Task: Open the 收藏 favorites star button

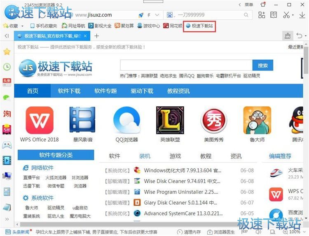Action: [10, 26]
